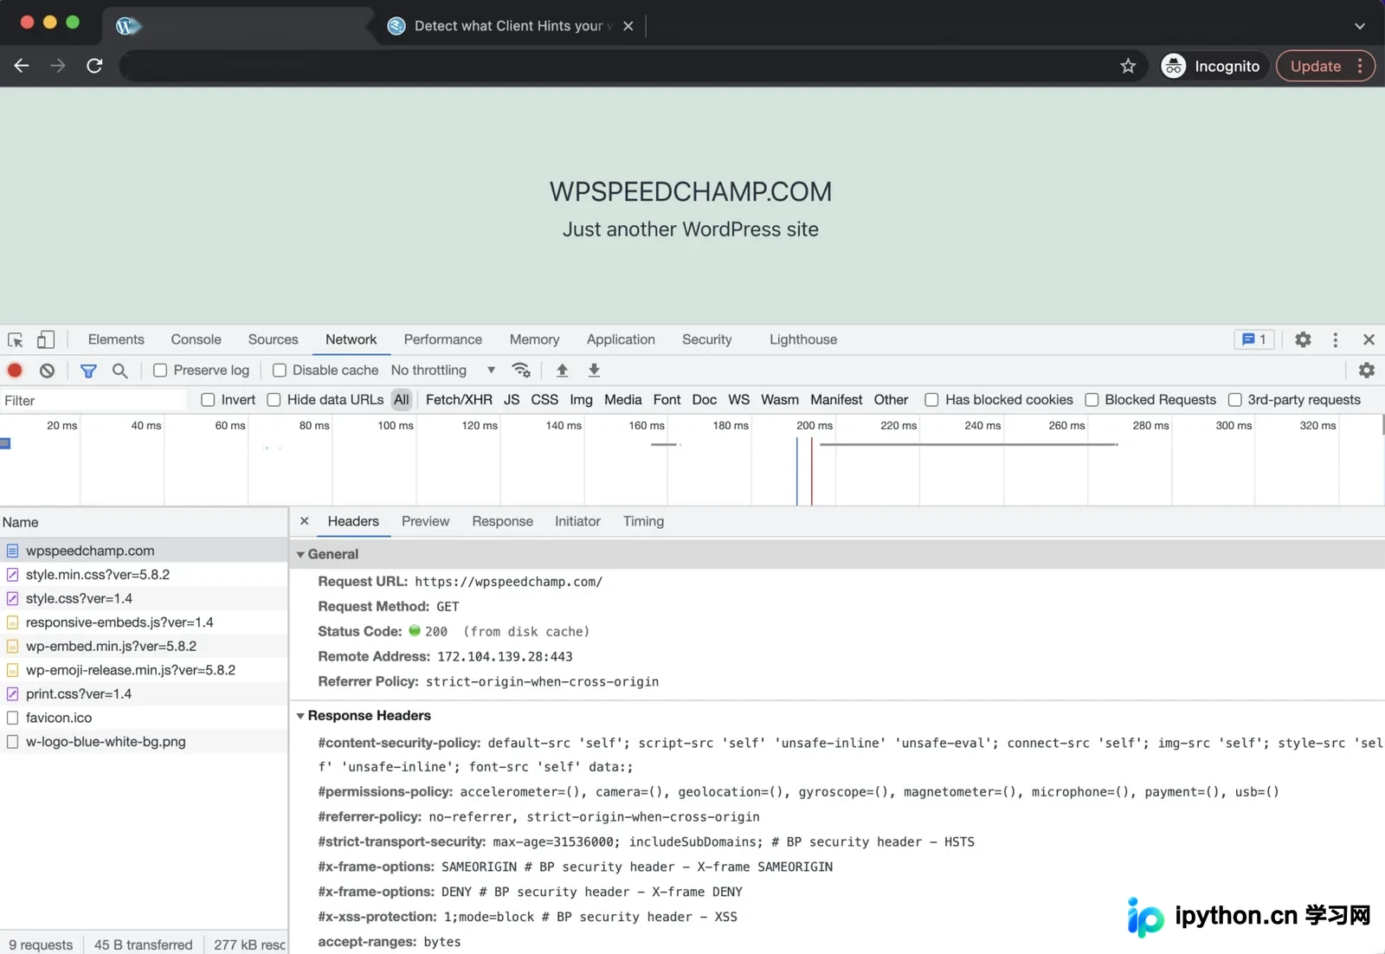The height and width of the screenshot is (954, 1385).
Task: Import HAR file upload arrow
Action: (x=562, y=371)
